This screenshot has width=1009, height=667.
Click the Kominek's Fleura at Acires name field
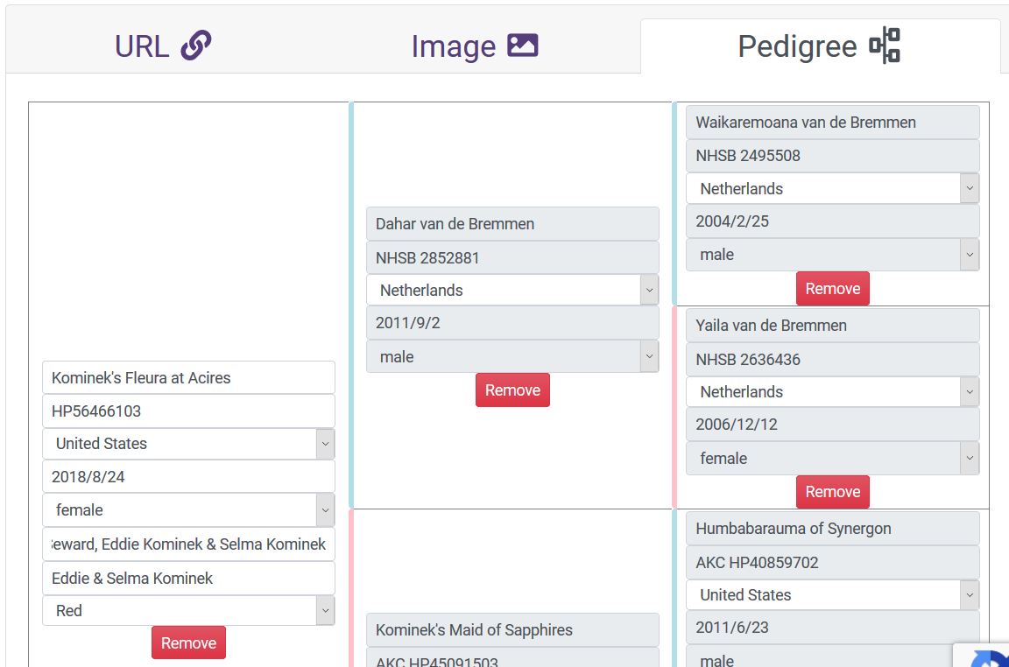(188, 378)
